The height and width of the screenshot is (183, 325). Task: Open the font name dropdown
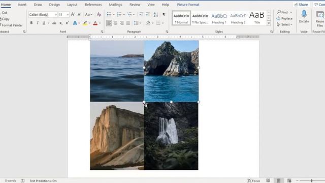[x=56, y=15]
